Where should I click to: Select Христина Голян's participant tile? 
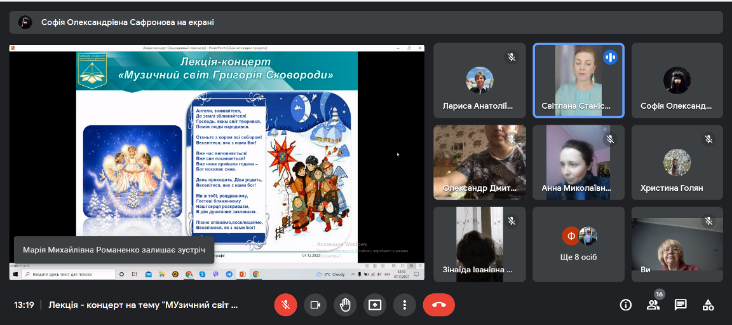coord(677,162)
